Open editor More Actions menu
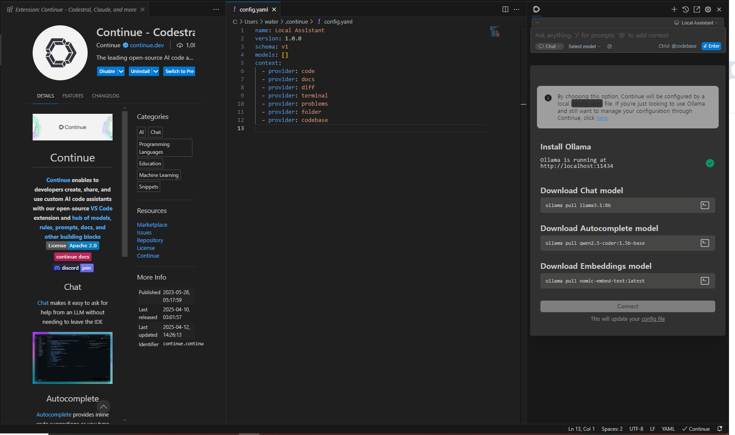Viewport: 735px width, 435px height. [516, 9]
